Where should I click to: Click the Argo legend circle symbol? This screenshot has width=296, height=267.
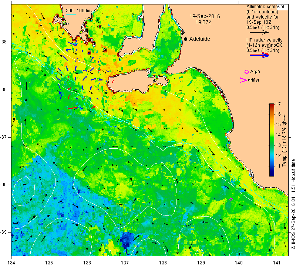click(246, 72)
